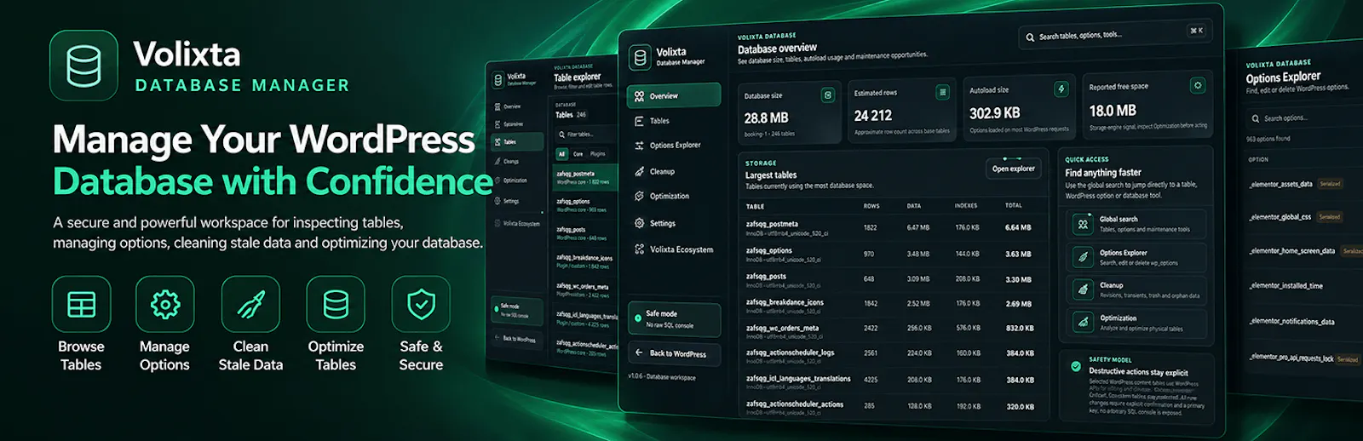The image size is (1363, 441).
Task: Click the Safe mode indicator in main window
Action: pos(674,319)
